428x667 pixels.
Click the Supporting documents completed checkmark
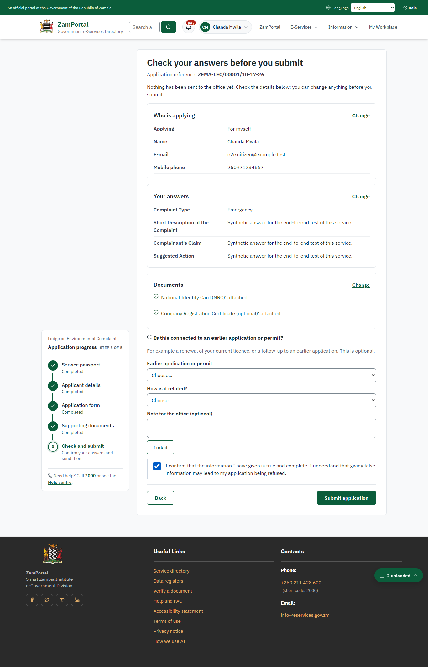coord(53,426)
